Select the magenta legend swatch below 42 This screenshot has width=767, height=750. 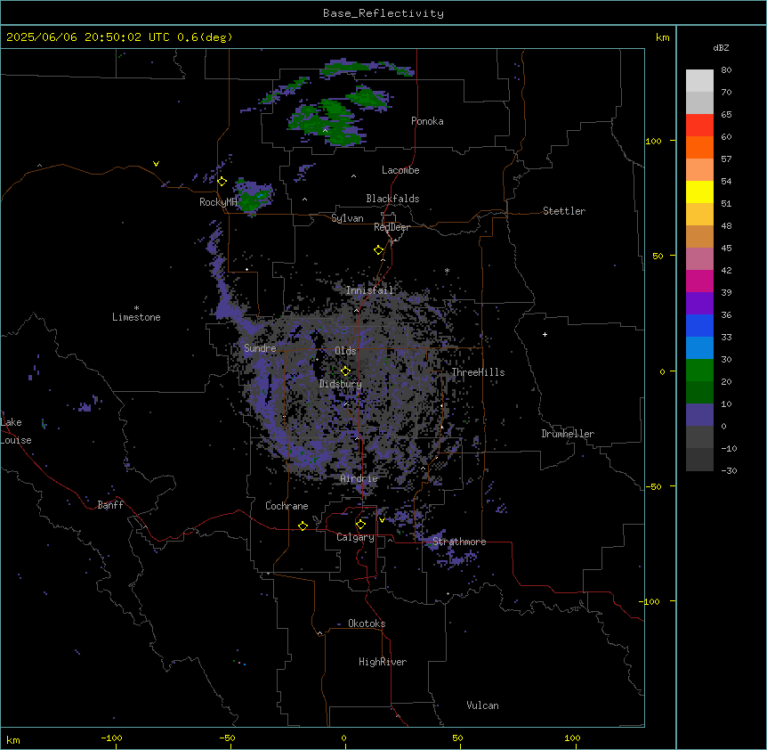[x=699, y=281]
